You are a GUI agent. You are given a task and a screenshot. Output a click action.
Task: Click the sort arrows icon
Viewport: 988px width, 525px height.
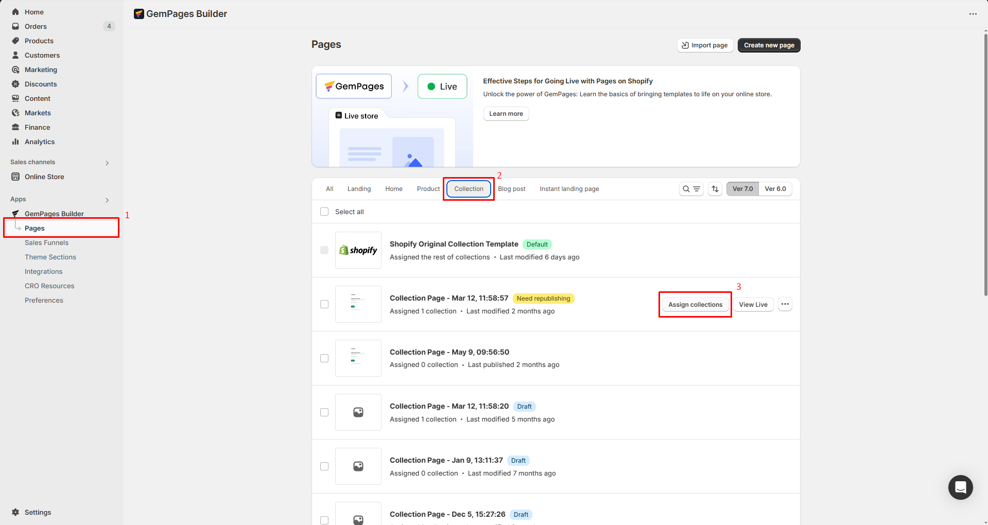pos(715,189)
